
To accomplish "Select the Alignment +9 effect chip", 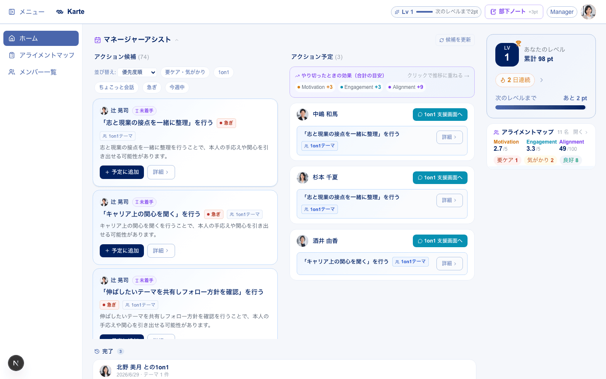I will coord(406,87).
